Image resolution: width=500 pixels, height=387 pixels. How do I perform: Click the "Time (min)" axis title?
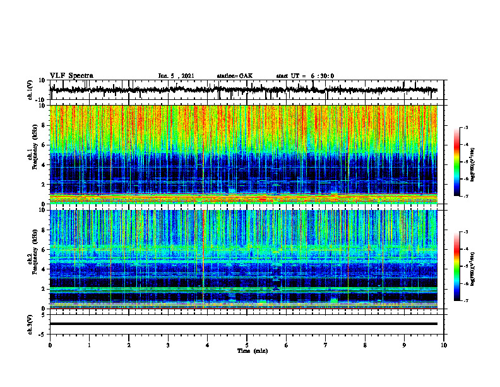pyautogui.click(x=253, y=351)
